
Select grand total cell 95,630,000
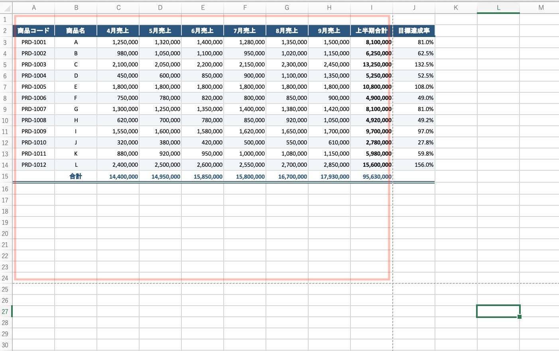(x=372, y=176)
